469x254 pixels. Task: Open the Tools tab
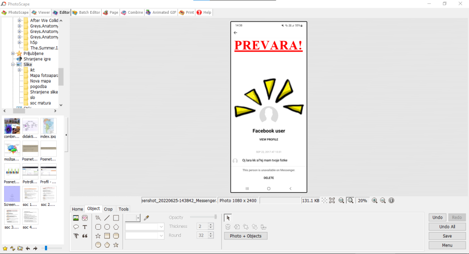(124, 209)
